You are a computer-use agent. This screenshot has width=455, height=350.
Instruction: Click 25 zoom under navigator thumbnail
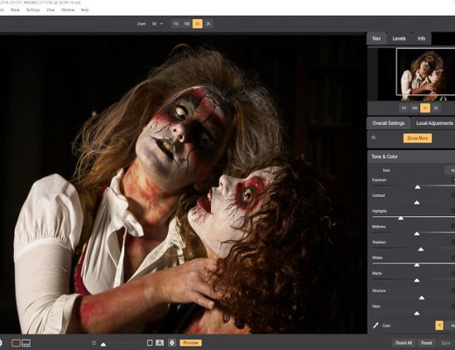[x=436, y=108]
